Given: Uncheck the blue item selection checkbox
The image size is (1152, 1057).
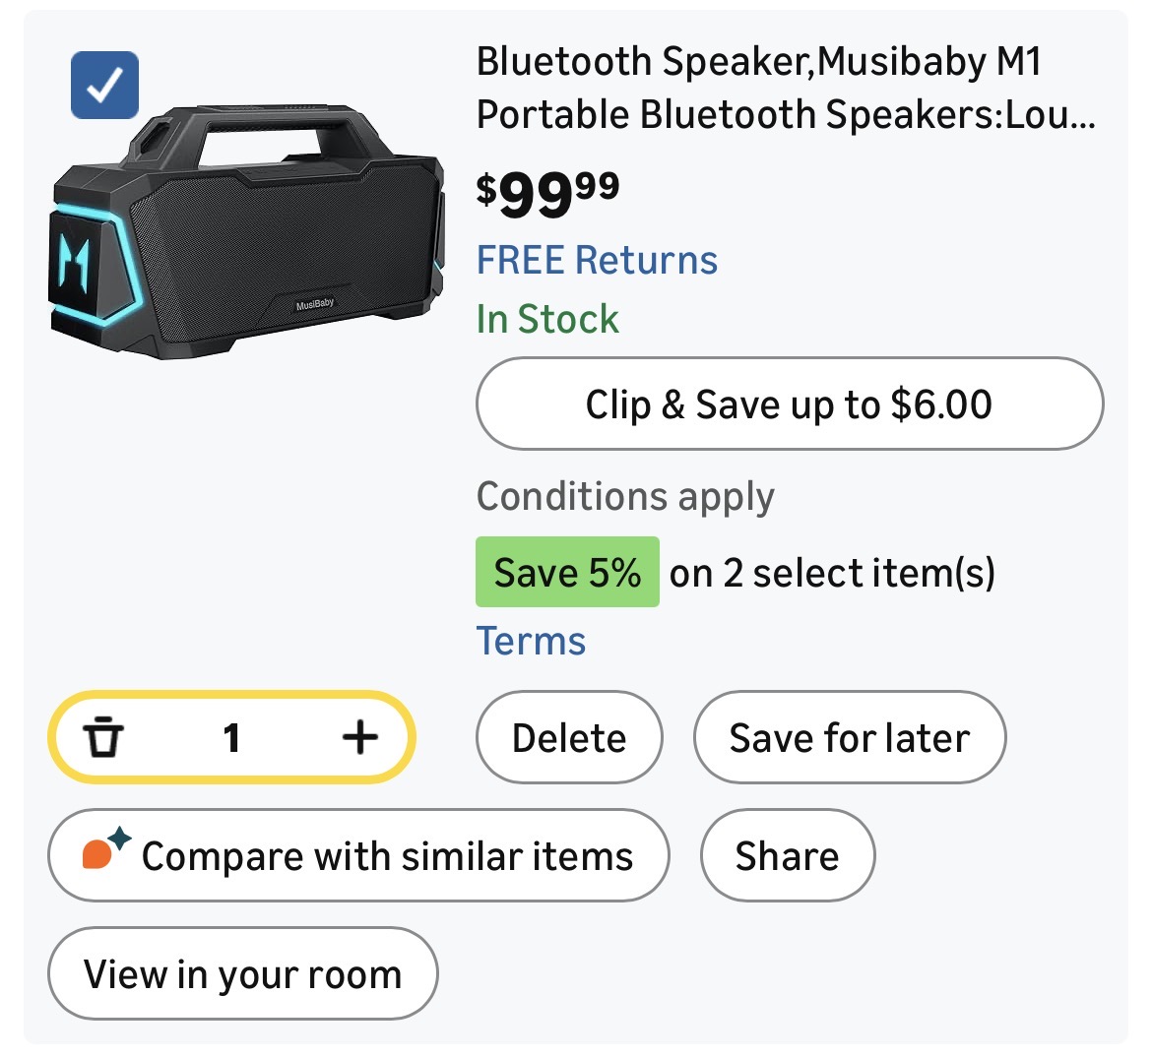Looking at the screenshot, I should (104, 86).
